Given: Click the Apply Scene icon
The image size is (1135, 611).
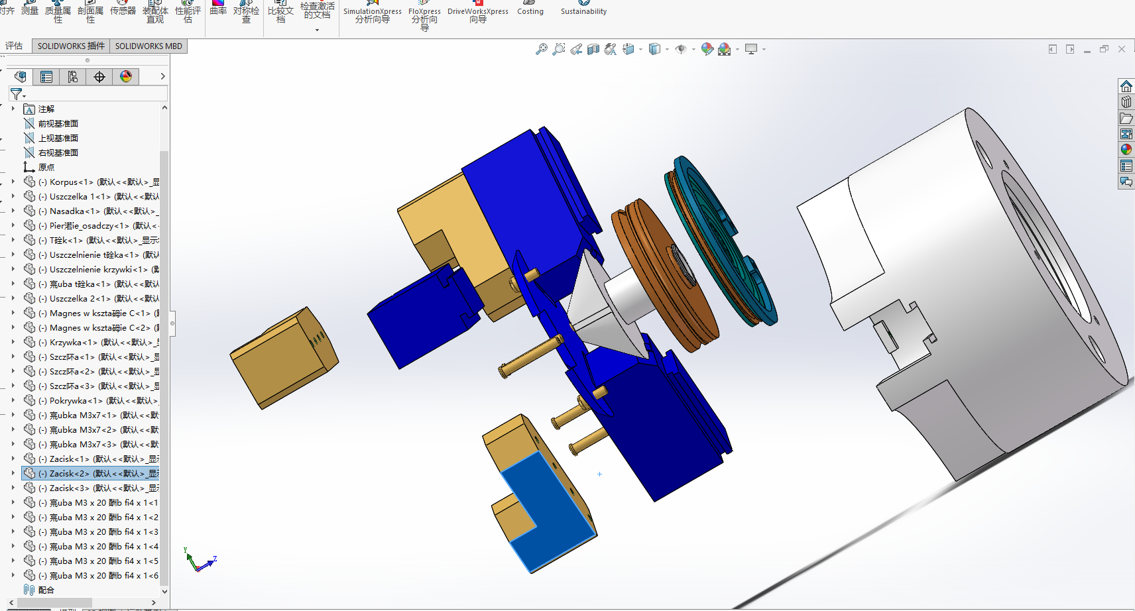Looking at the screenshot, I should point(724,49).
